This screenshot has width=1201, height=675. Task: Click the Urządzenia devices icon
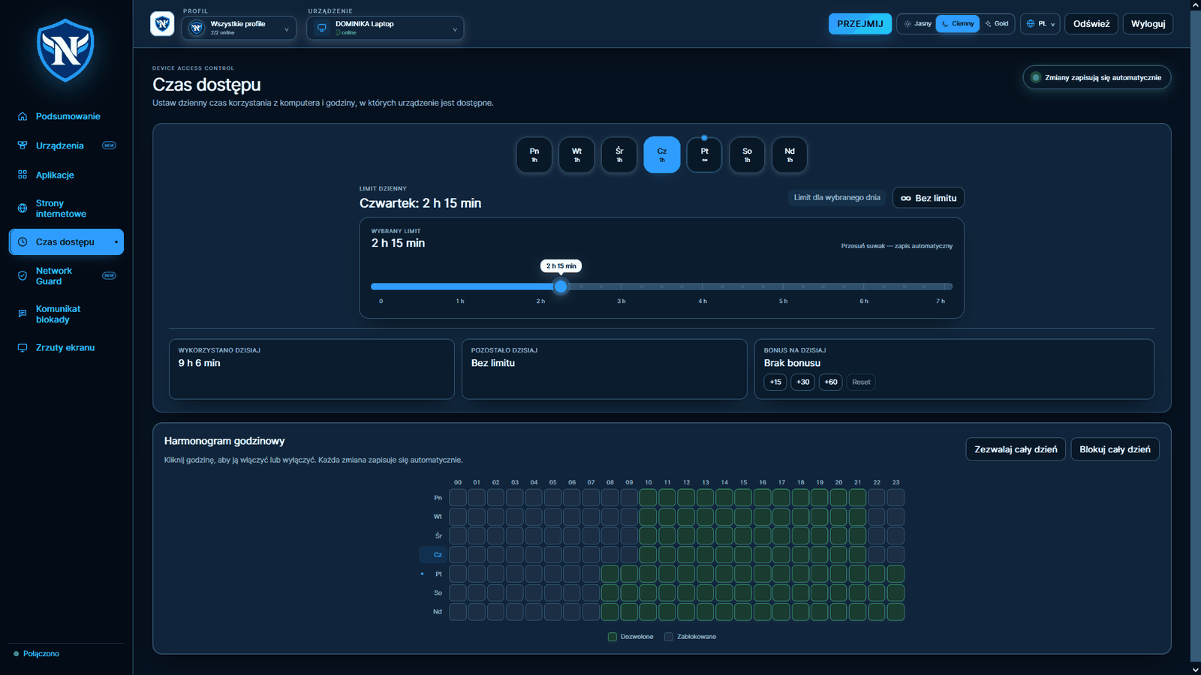[23, 145]
